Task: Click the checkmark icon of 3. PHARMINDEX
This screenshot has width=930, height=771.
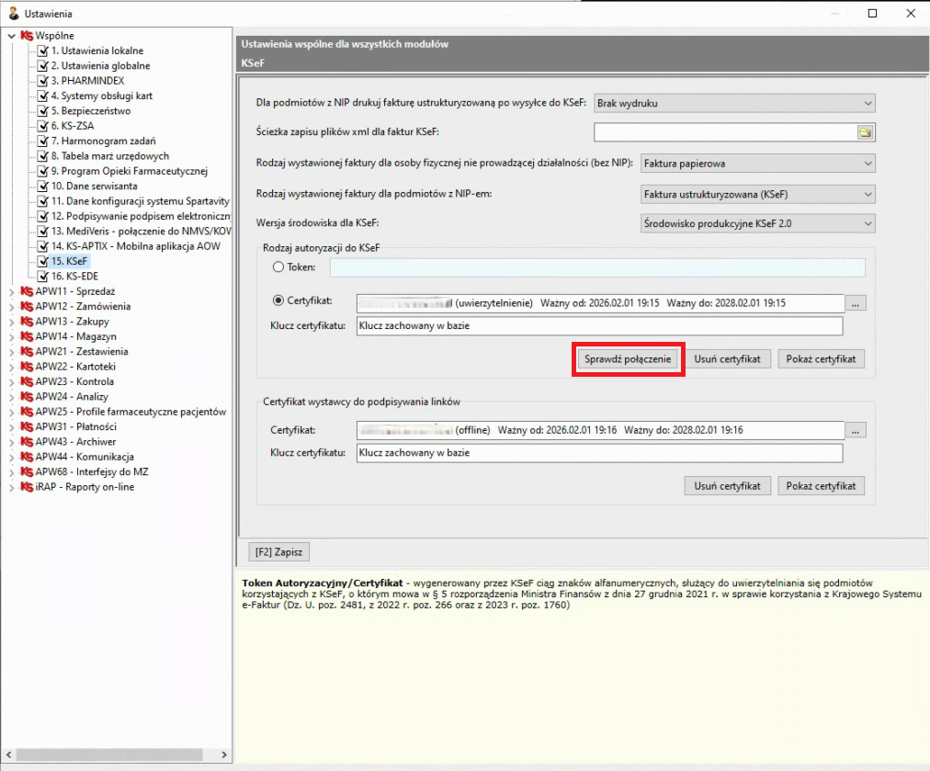Action: [x=42, y=81]
